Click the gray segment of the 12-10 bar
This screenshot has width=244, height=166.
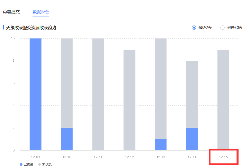tap(67, 83)
